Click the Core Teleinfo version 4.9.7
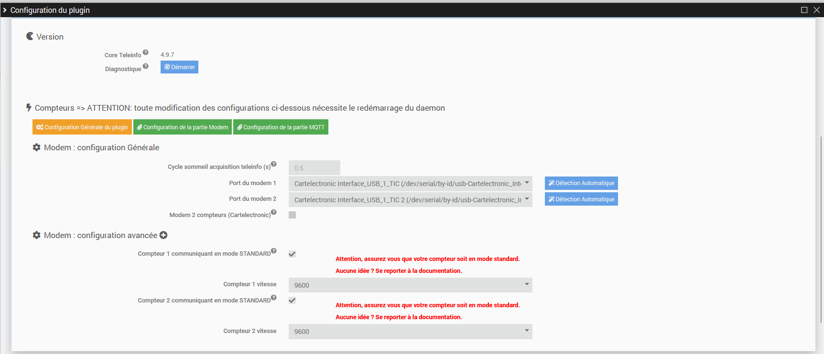The image size is (824, 354). pyautogui.click(x=167, y=55)
